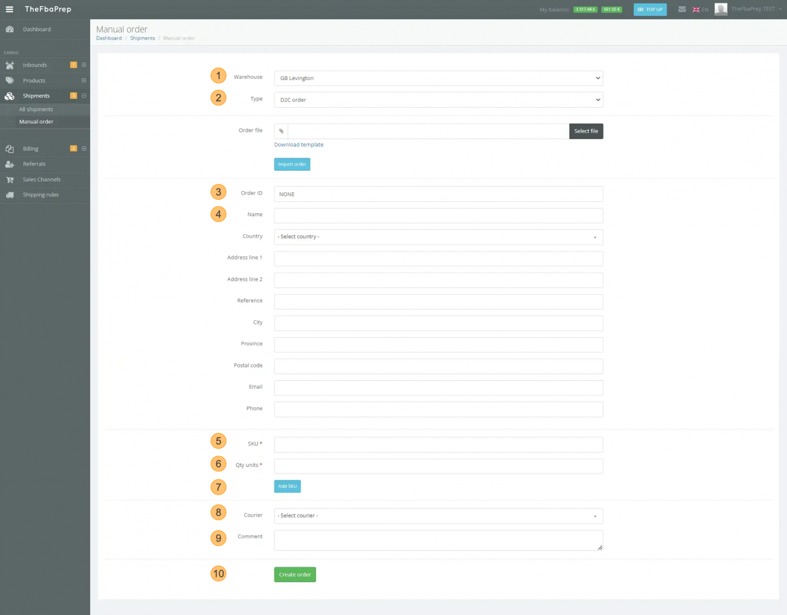Open the Type dropdown D2C order

click(x=438, y=100)
